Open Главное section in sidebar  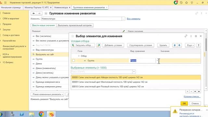tap(6, 13)
